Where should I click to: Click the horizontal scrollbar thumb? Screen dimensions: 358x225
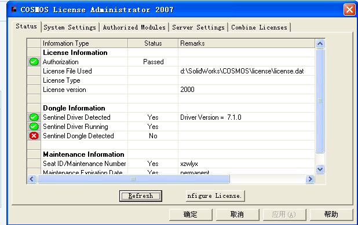pyautogui.click(x=133, y=179)
